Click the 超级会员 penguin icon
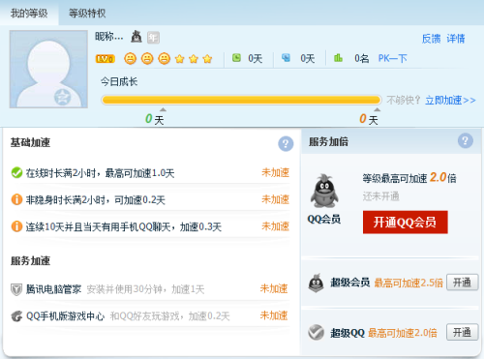 coord(317,283)
